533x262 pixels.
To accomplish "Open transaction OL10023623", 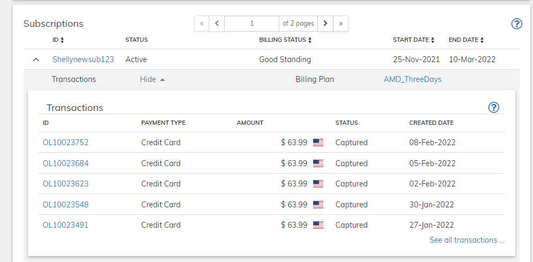I will tap(65, 184).
